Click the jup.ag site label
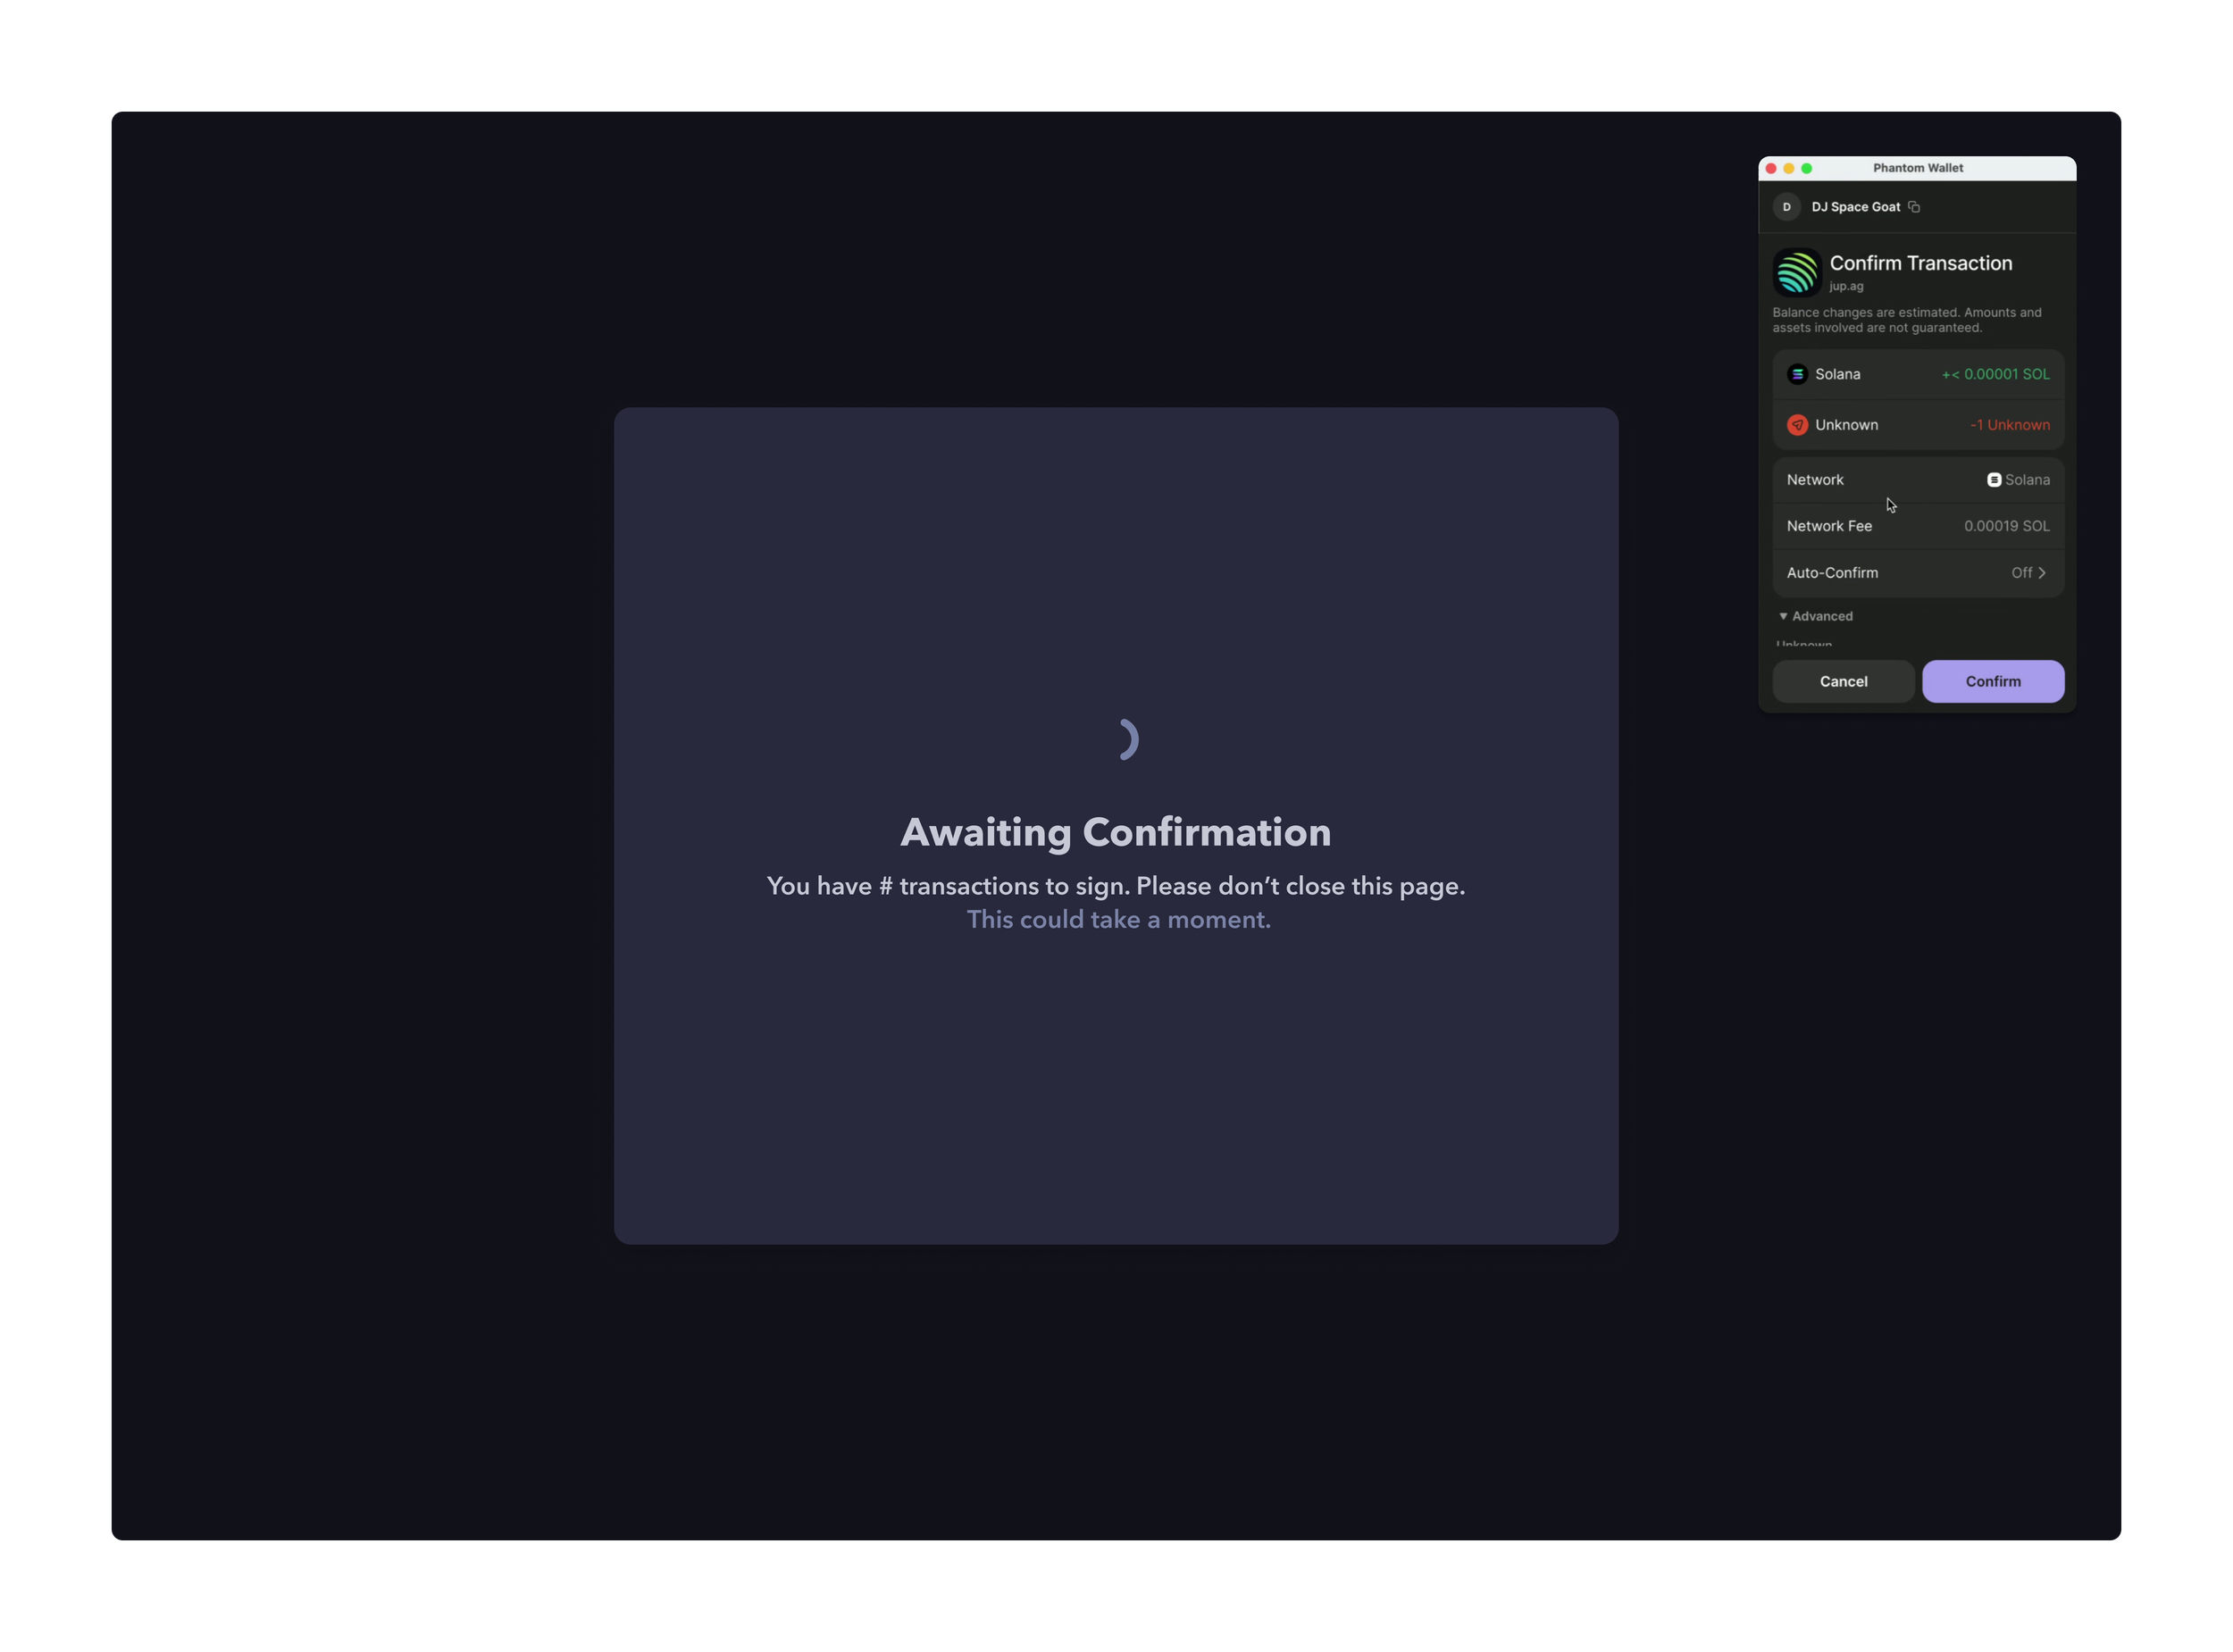2233x1652 pixels. 1845,286
